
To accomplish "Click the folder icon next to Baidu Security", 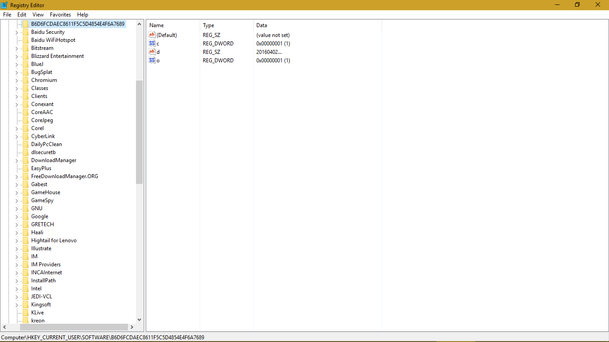I will [x=25, y=32].
